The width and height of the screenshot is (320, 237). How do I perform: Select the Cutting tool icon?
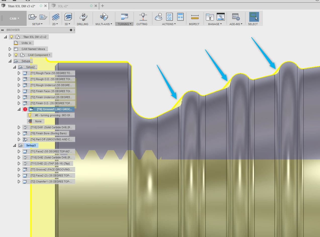(143, 17)
